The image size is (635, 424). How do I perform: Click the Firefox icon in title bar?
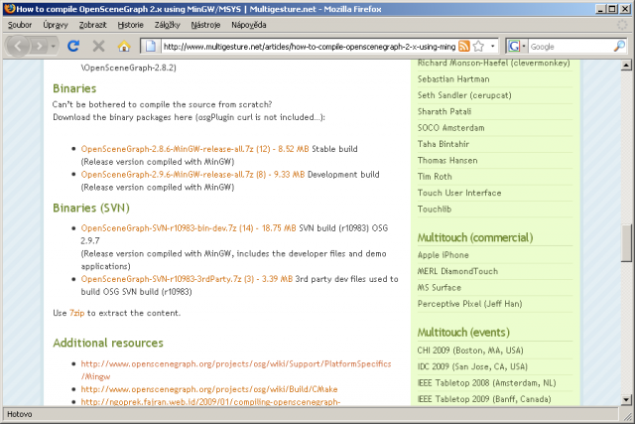pyautogui.click(x=10, y=9)
